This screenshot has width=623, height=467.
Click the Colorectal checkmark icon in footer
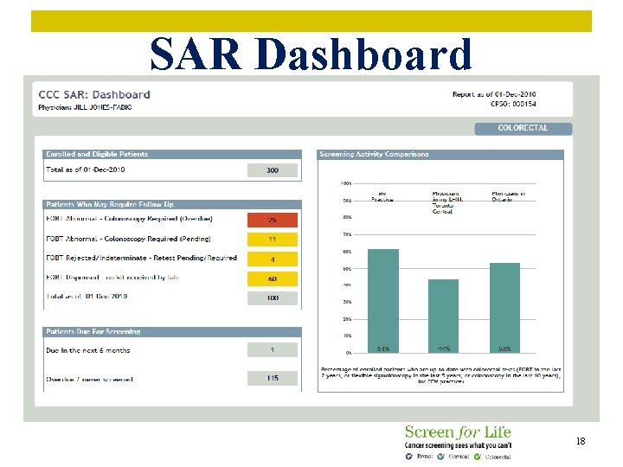tap(477, 457)
